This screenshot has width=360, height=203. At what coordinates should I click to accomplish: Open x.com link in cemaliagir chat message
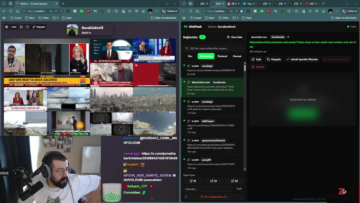coord(150,156)
